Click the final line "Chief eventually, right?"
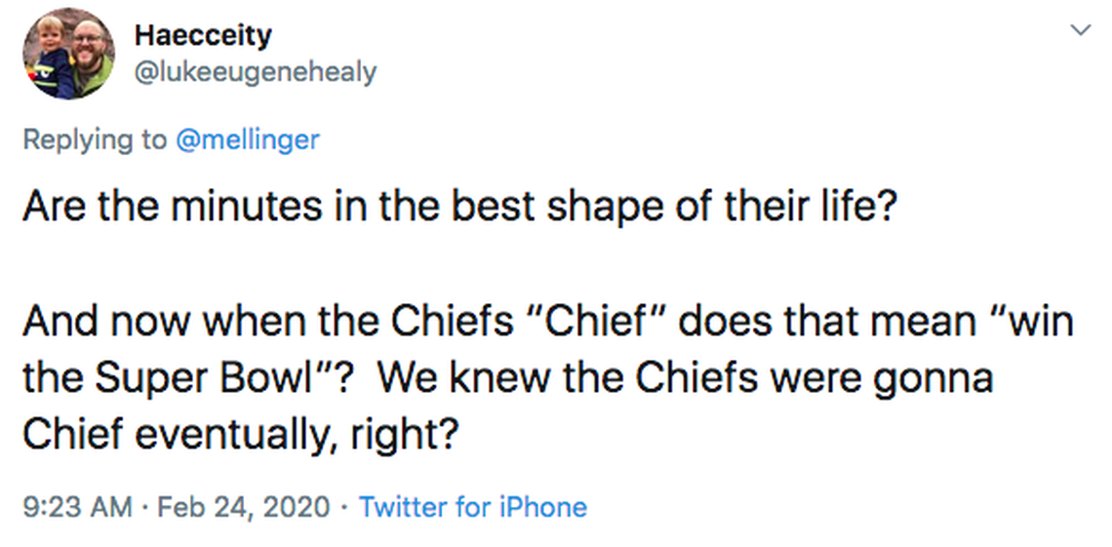The image size is (1112, 547). click(239, 434)
